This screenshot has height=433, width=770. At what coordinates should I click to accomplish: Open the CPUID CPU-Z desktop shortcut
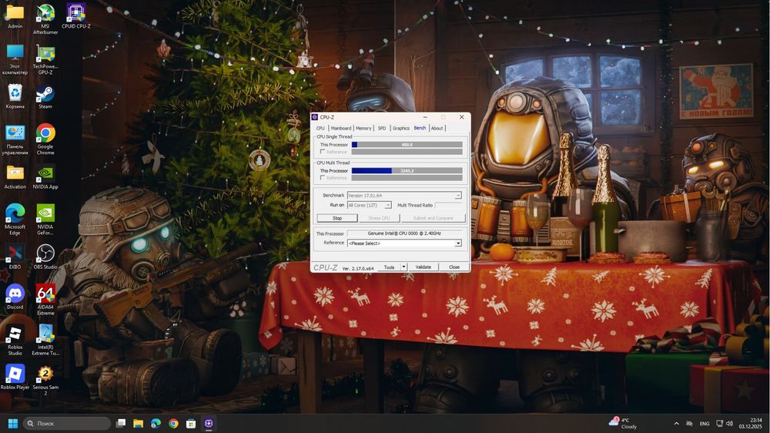click(75, 15)
